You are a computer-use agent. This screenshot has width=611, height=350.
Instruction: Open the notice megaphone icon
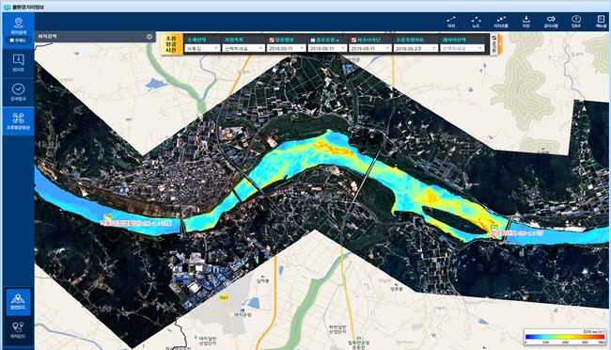tap(551, 19)
